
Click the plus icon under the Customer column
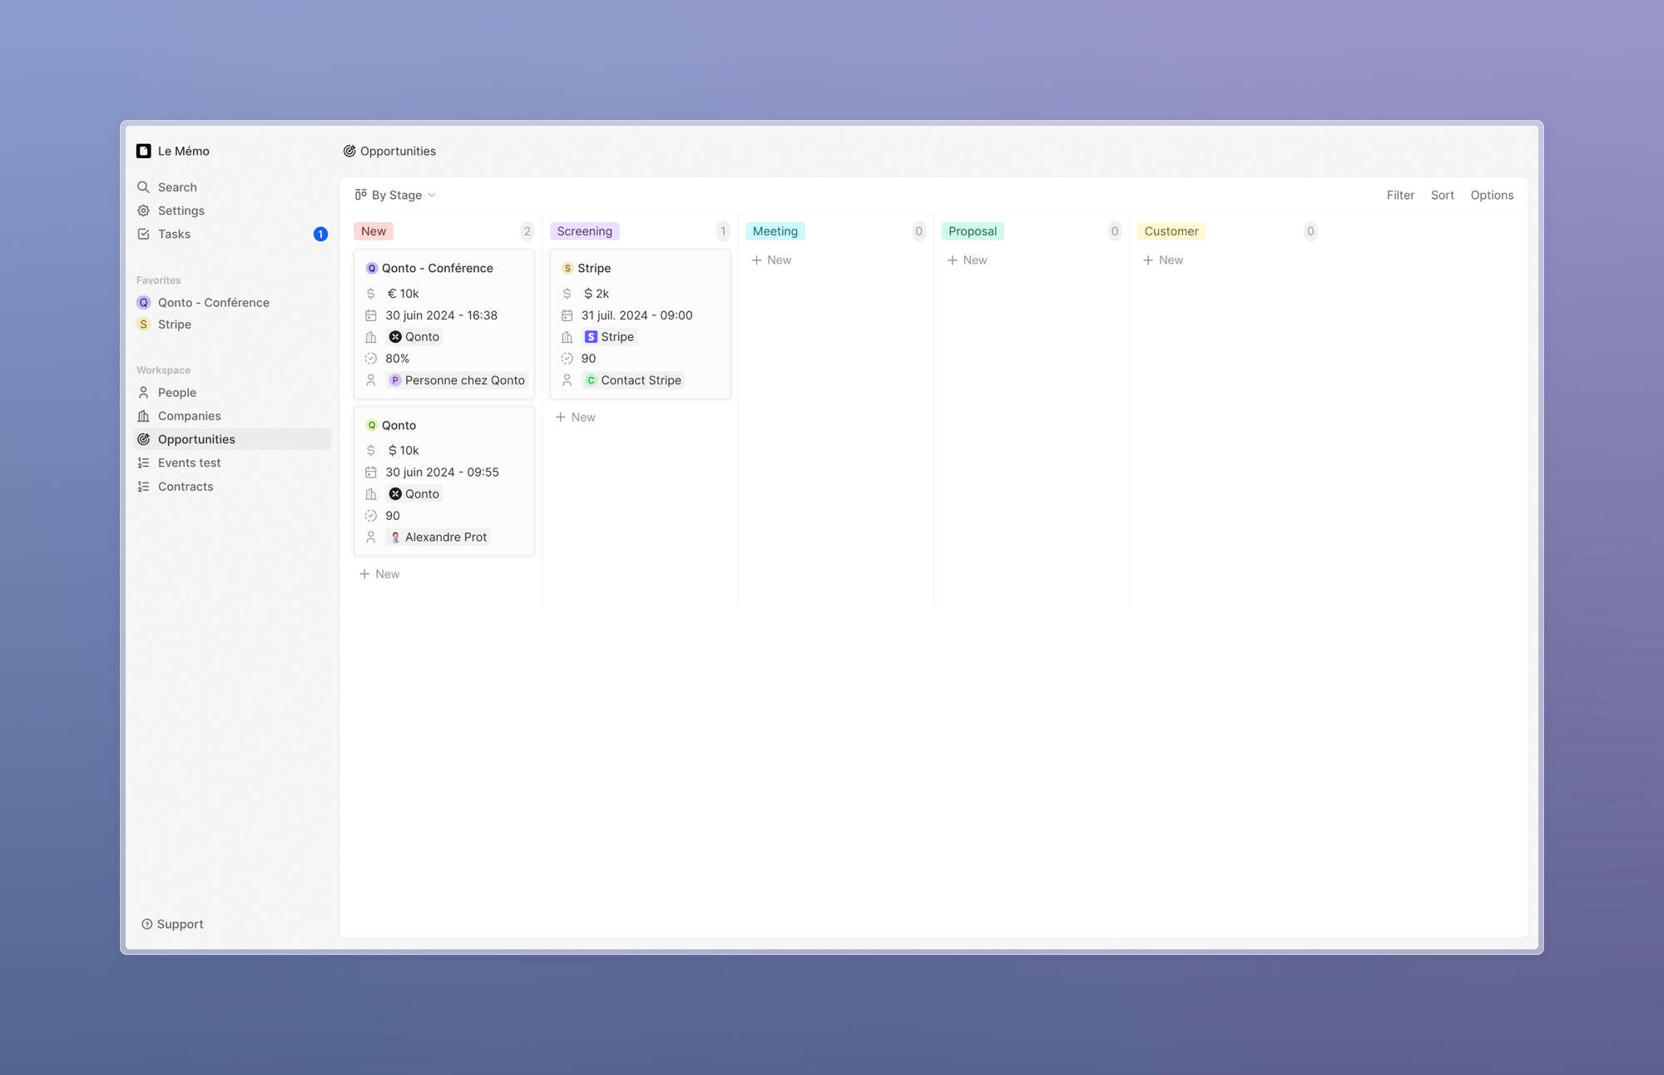pos(1148,260)
